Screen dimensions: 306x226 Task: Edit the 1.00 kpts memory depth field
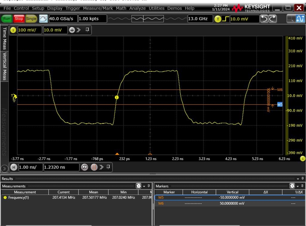(92, 19)
